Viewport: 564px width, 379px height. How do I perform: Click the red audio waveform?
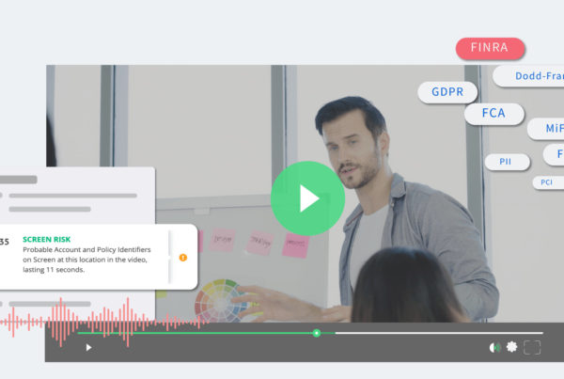click(x=104, y=321)
